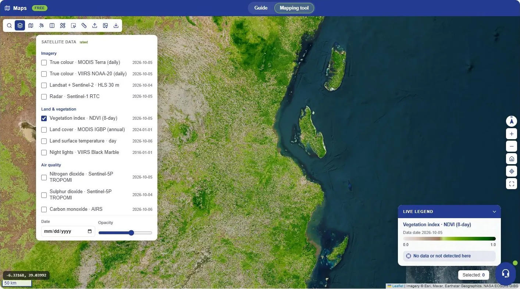520x289 pixels.
Task: Enter fullscreen map mode
Action: click(512, 184)
